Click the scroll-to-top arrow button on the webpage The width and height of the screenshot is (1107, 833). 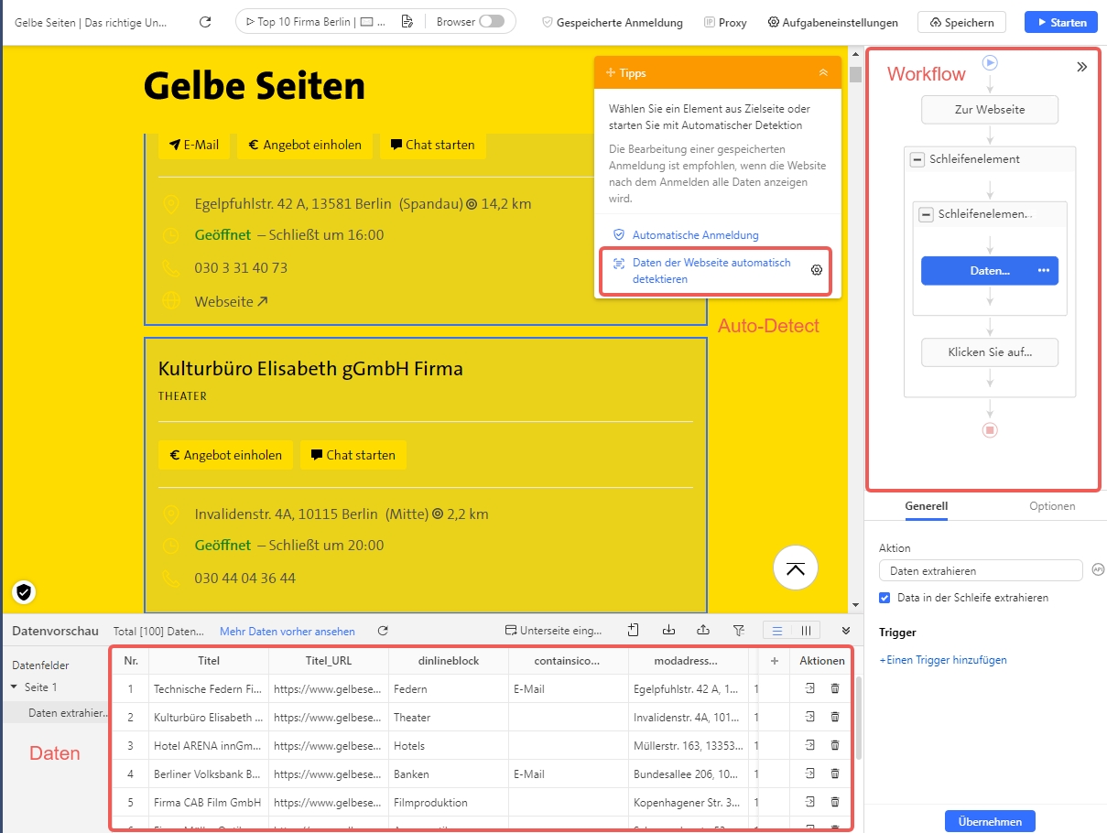(x=796, y=568)
